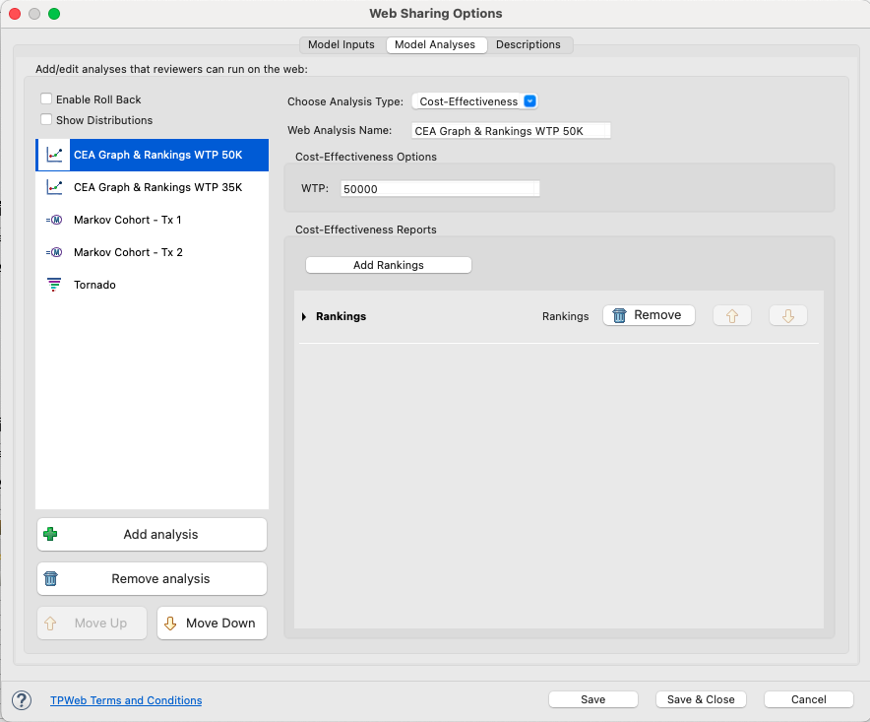
Task: Click the bold 'Rankings' report title
Action: click(341, 316)
